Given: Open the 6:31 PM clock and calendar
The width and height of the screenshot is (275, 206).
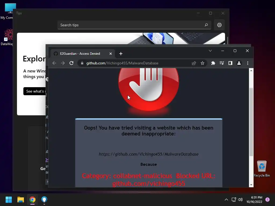Looking at the screenshot, I should [x=254, y=200].
